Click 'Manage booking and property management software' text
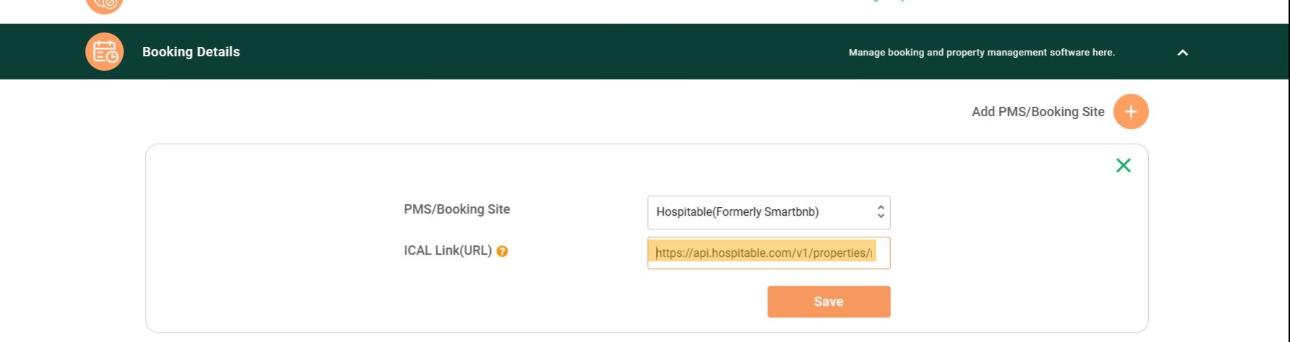Viewport: 1290px width, 342px height. click(x=981, y=53)
